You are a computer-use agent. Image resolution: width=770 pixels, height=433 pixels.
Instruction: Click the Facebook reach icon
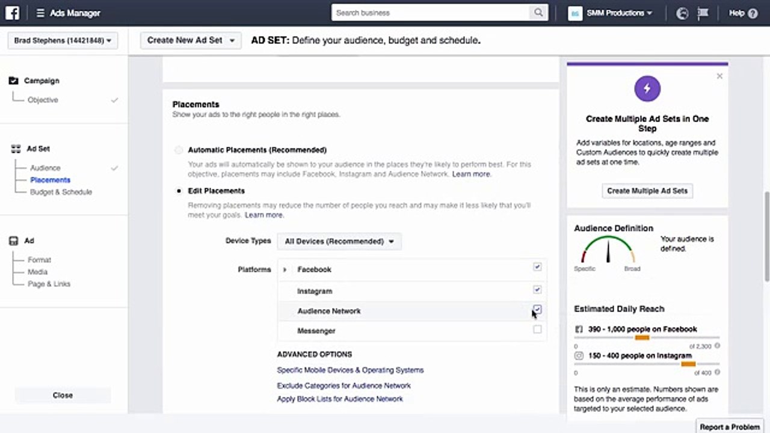(579, 330)
